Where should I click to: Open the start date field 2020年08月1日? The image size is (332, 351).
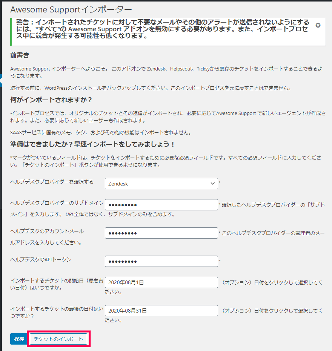161,282
